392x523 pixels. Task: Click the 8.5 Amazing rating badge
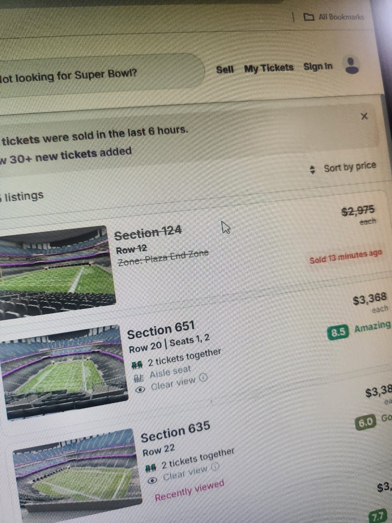[x=338, y=333]
